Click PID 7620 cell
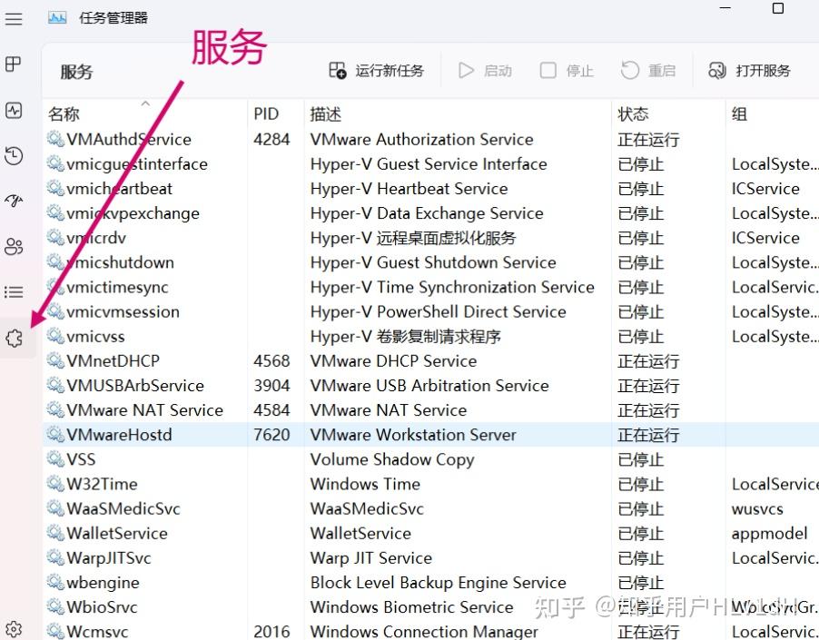Image resolution: width=819 pixels, height=640 pixels. (x=271, y=434)
